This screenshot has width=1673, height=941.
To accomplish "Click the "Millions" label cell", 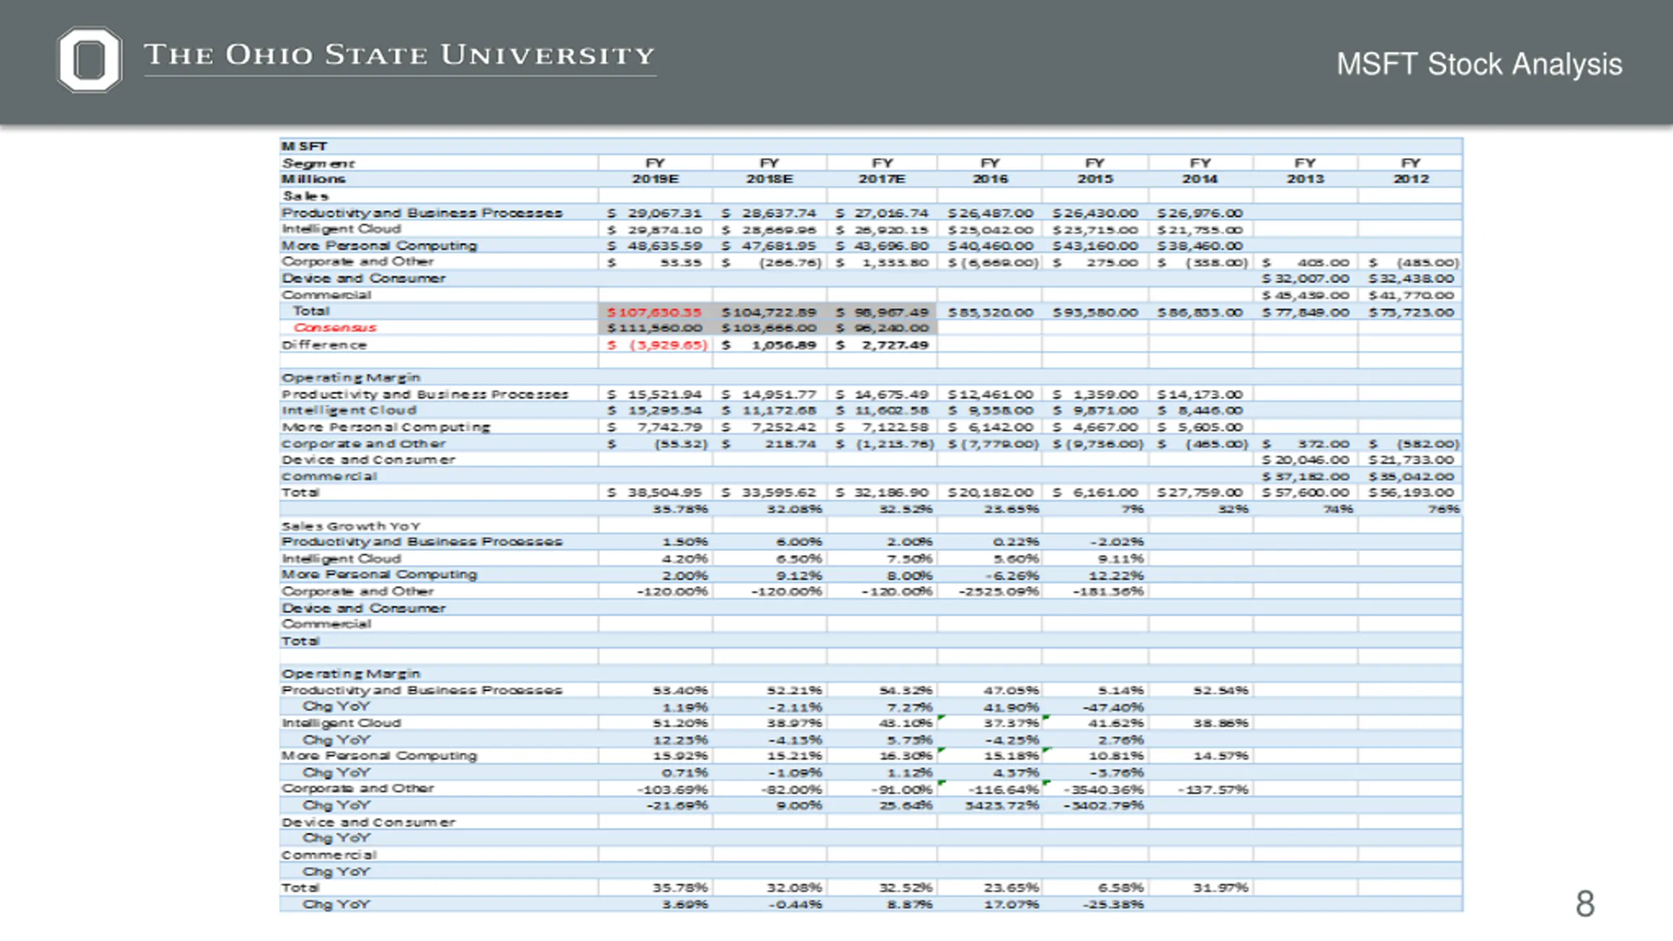I will coord(313,178).
